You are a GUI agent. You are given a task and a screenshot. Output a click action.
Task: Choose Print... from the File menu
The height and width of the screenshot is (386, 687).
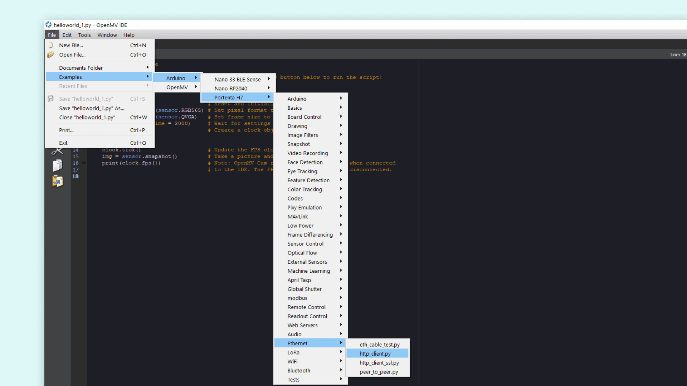click(66, 130)
